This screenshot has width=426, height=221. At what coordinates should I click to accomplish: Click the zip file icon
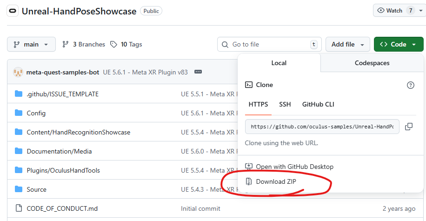[x=249, y=181]
